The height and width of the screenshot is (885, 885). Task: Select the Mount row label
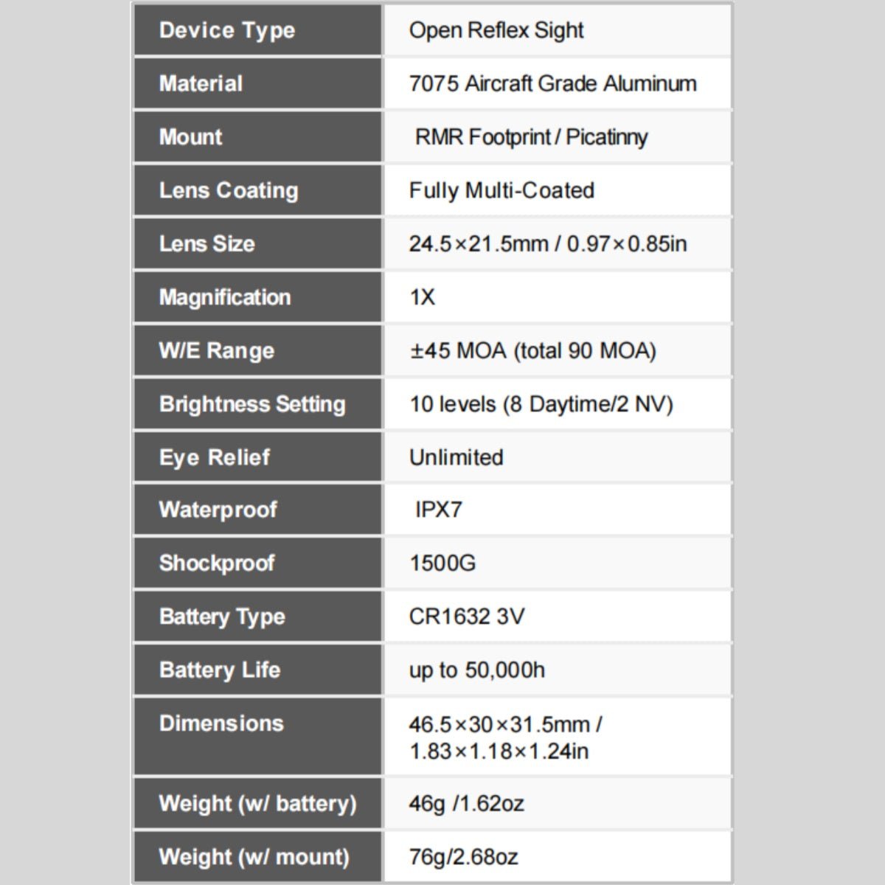(x=191, y=137)
